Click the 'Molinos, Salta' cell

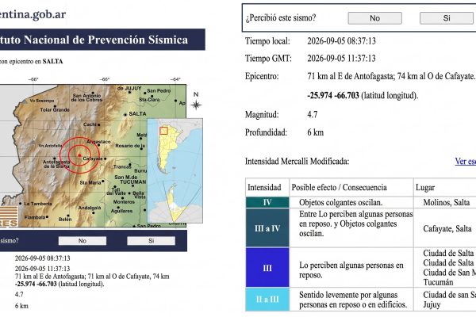[446, 202]
